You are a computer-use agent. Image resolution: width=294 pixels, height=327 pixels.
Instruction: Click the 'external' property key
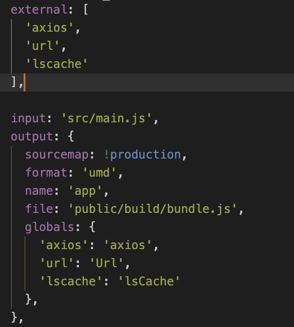pos(39,10)
